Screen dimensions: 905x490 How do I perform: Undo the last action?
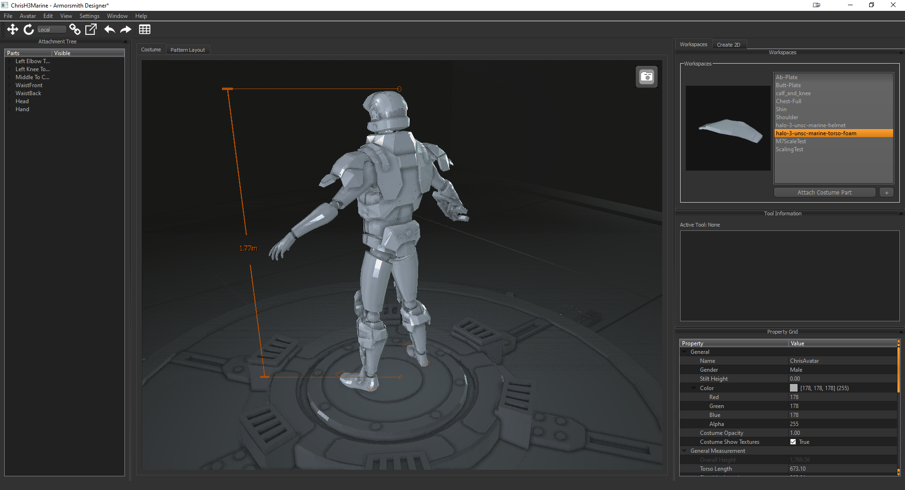click(x=110, y=30)
